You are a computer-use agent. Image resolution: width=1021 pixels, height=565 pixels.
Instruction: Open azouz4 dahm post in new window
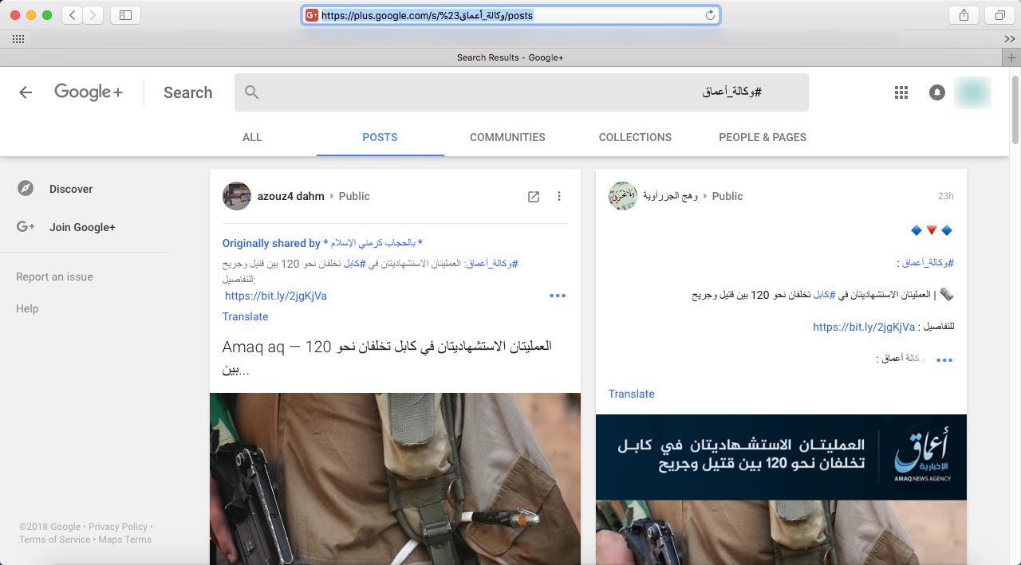[534, 197]
